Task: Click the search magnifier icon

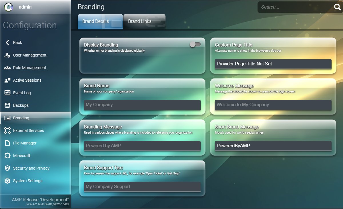Action: (x=338, y=7)
